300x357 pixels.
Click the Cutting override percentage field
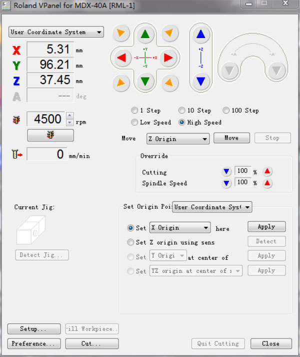click(242, 171)
